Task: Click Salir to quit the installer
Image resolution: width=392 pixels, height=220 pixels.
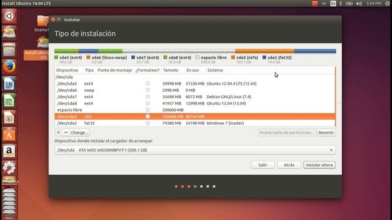Action: (263, 165)
